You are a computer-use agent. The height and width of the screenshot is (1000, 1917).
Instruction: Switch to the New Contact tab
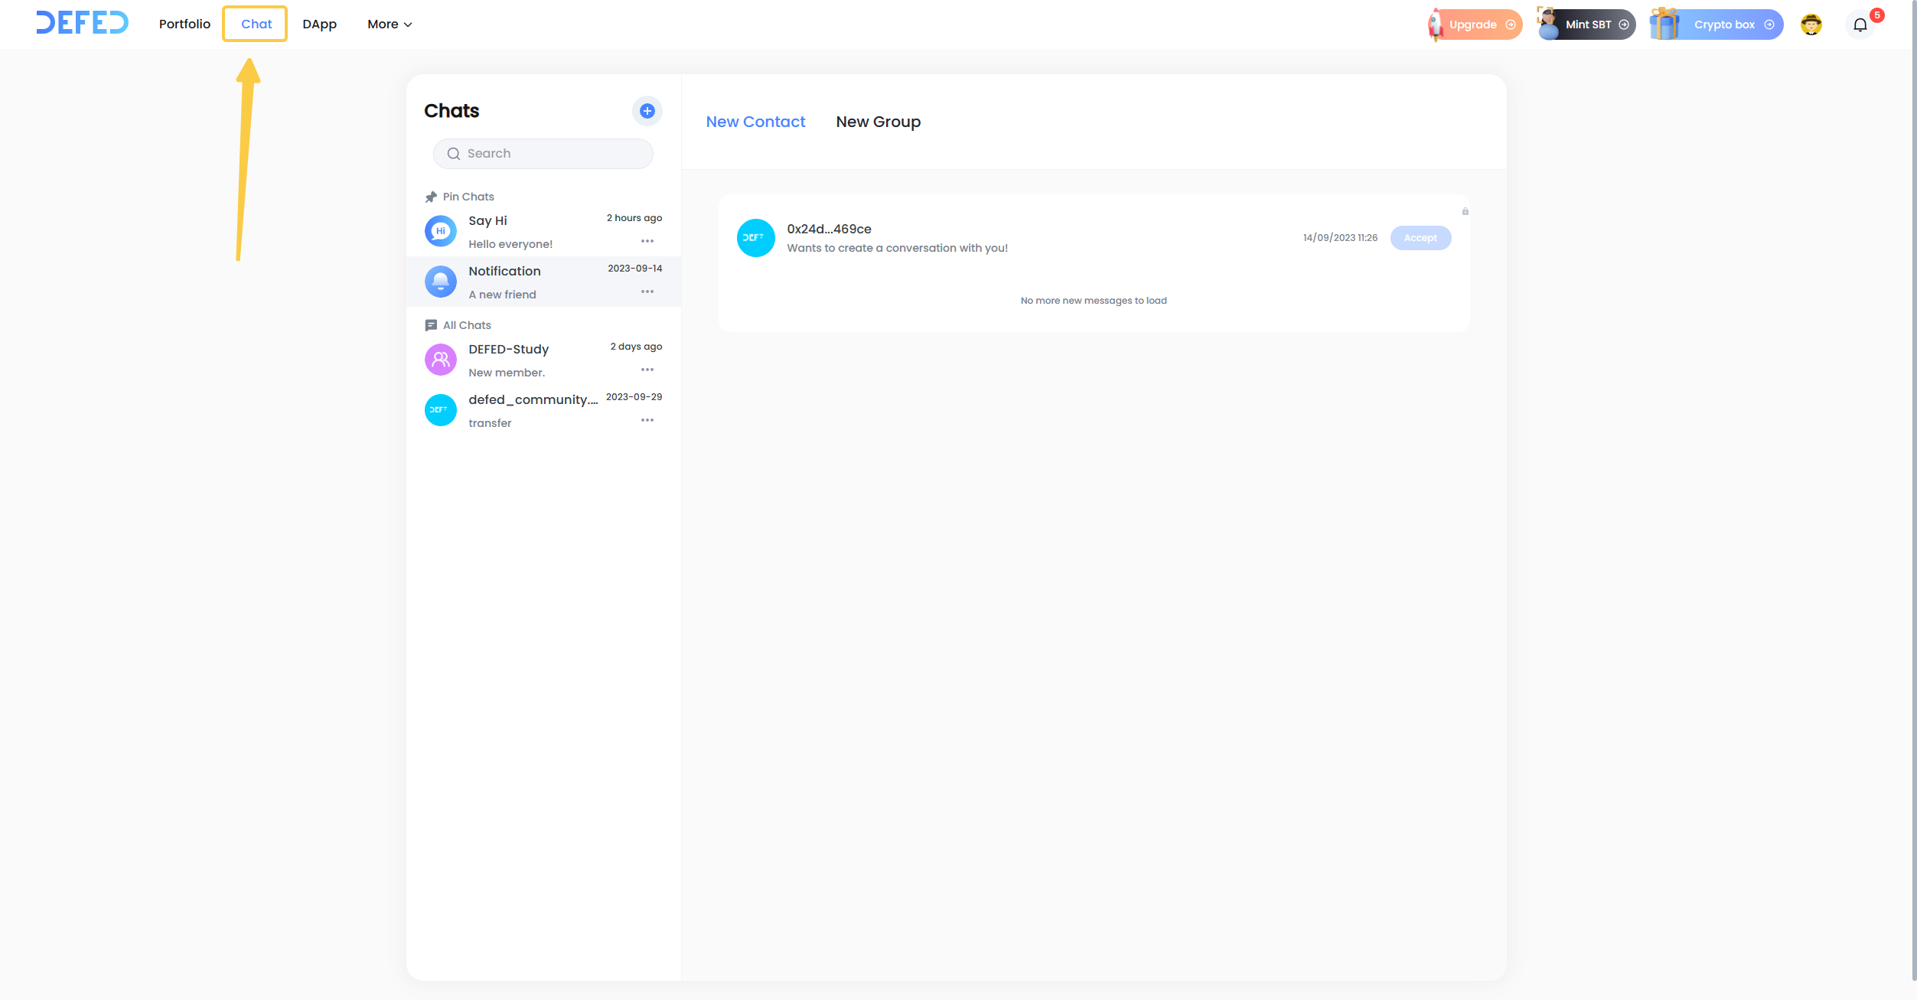(x=755, y=122)
